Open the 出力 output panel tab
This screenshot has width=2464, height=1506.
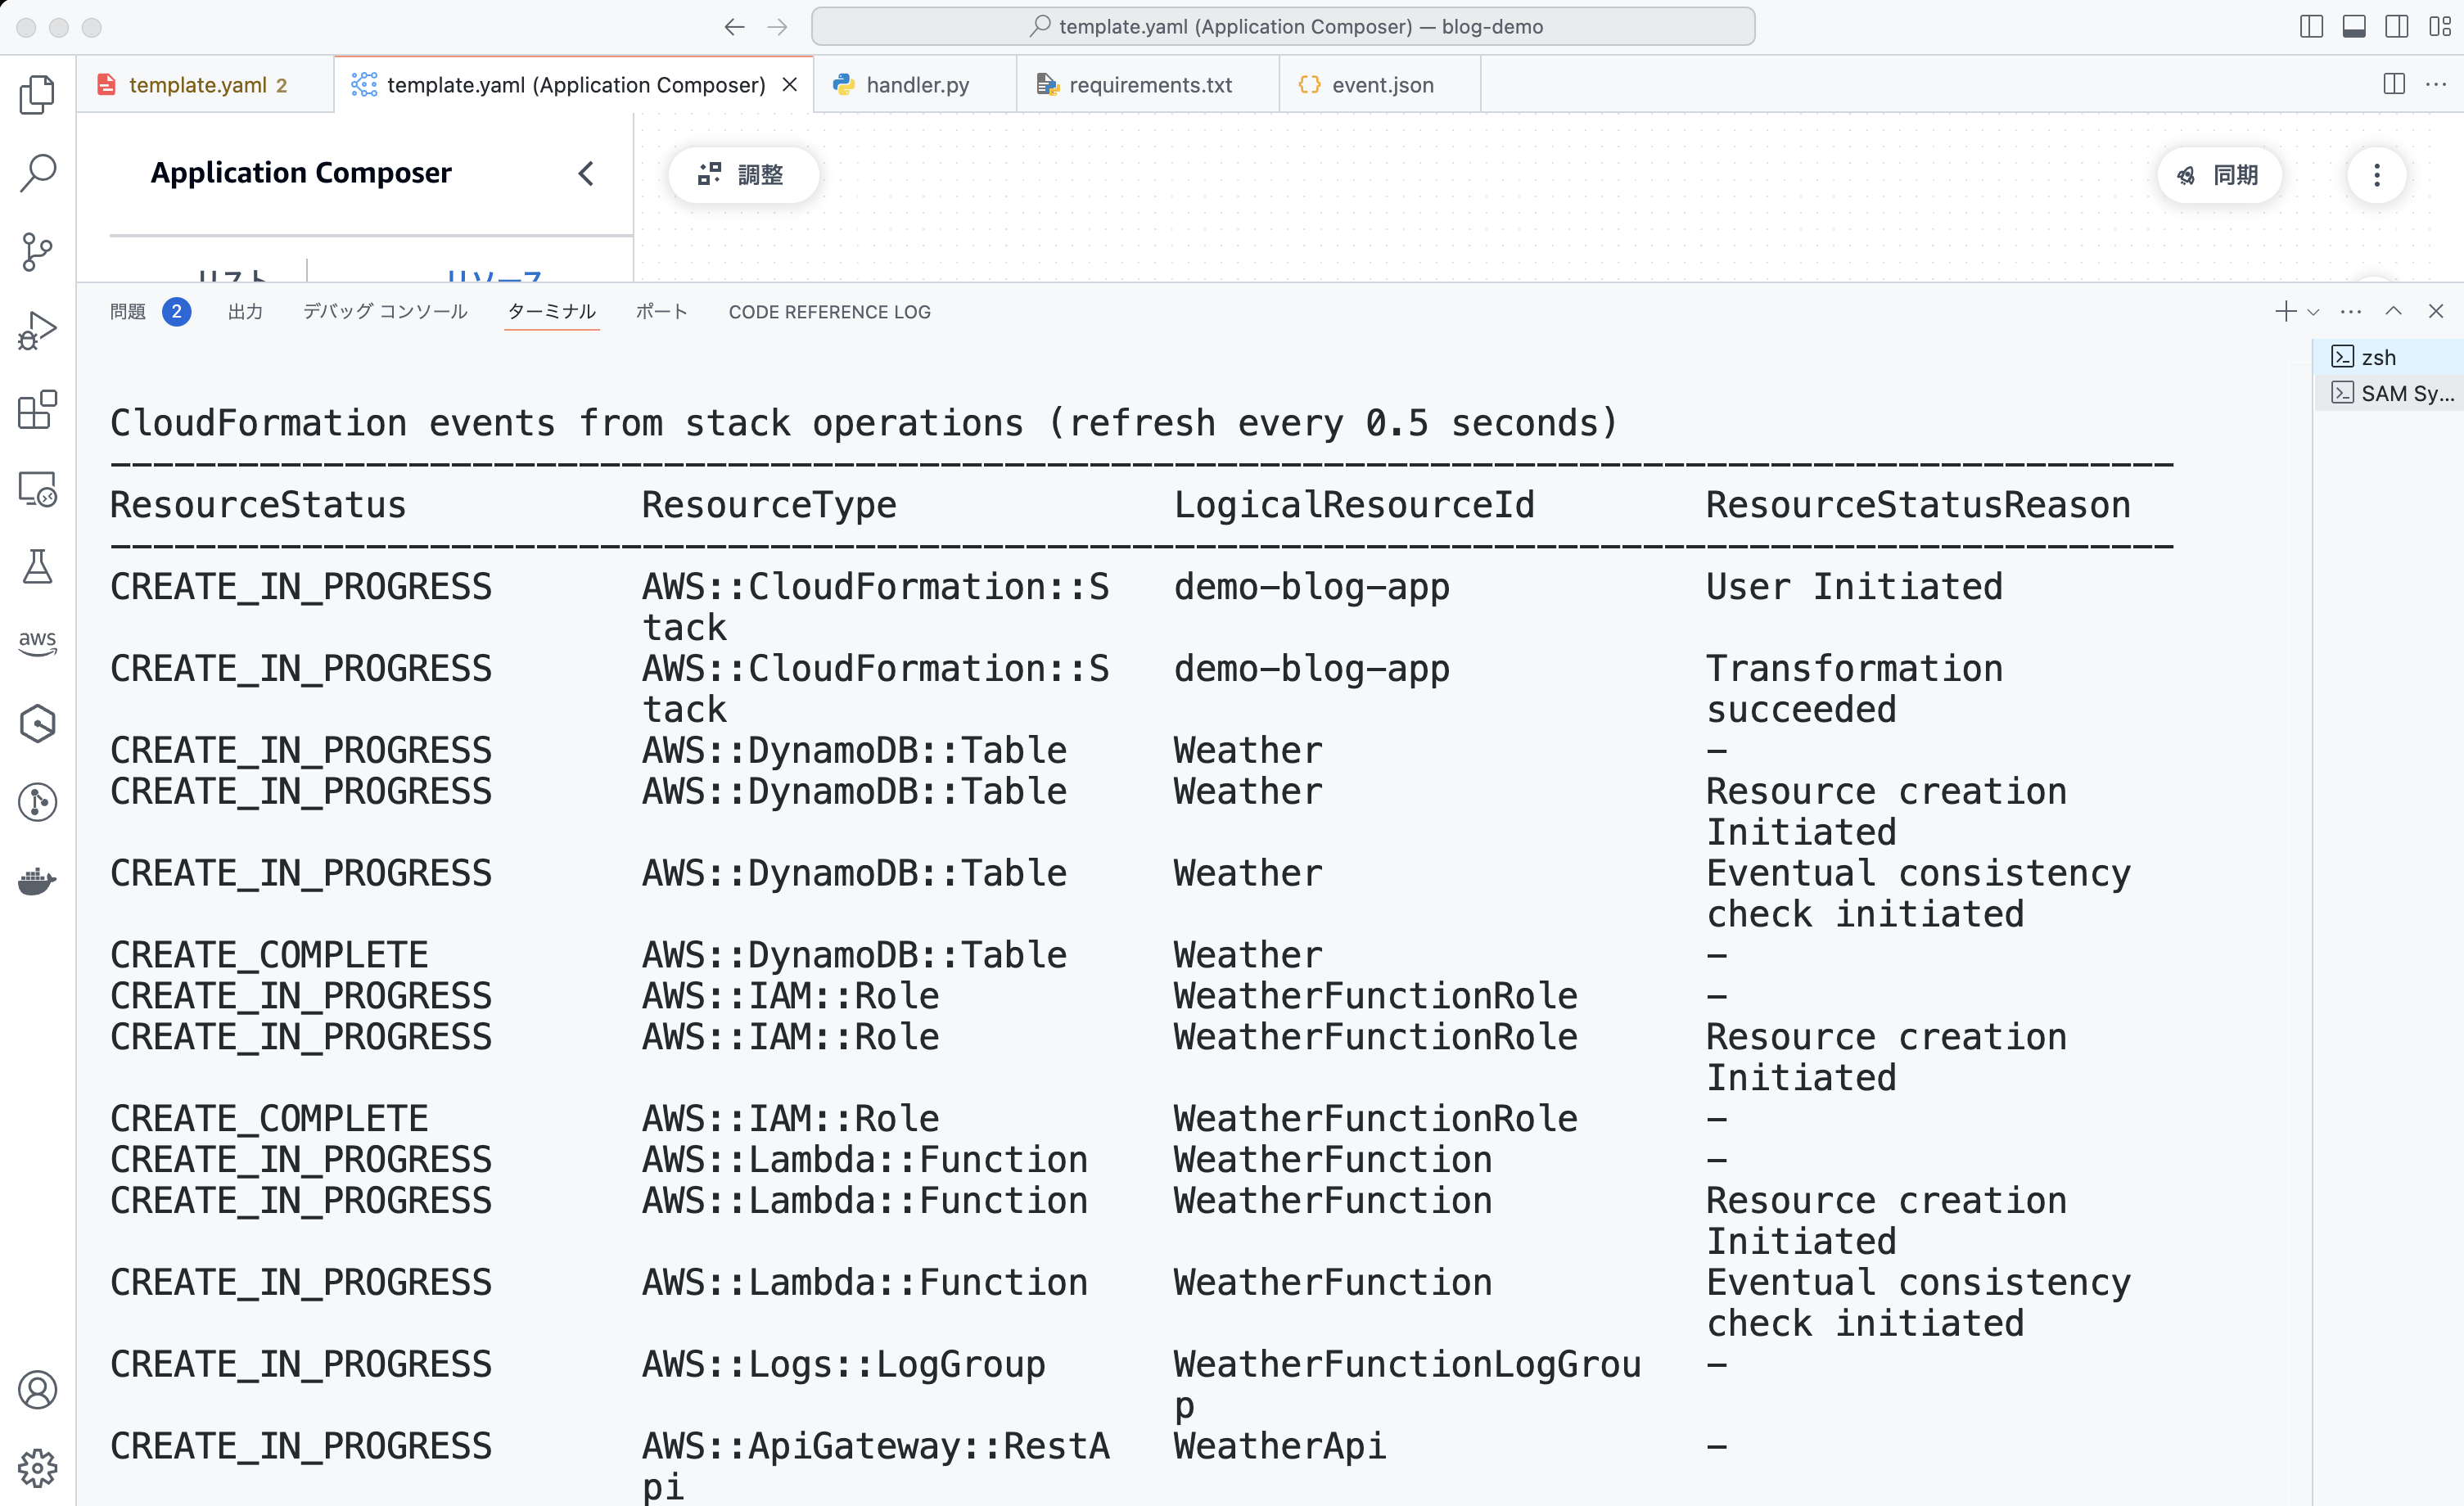tap(245, 312)
